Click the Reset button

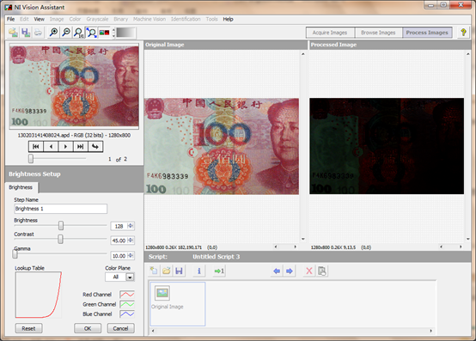point(28,328)
